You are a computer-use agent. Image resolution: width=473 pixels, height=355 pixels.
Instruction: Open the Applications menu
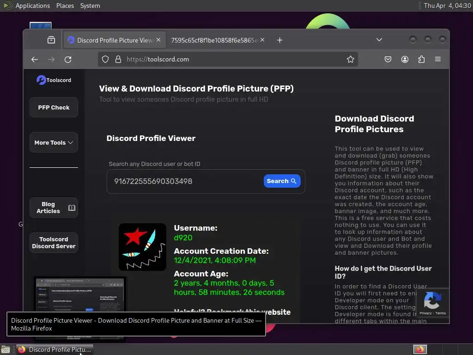pos(33,6)
